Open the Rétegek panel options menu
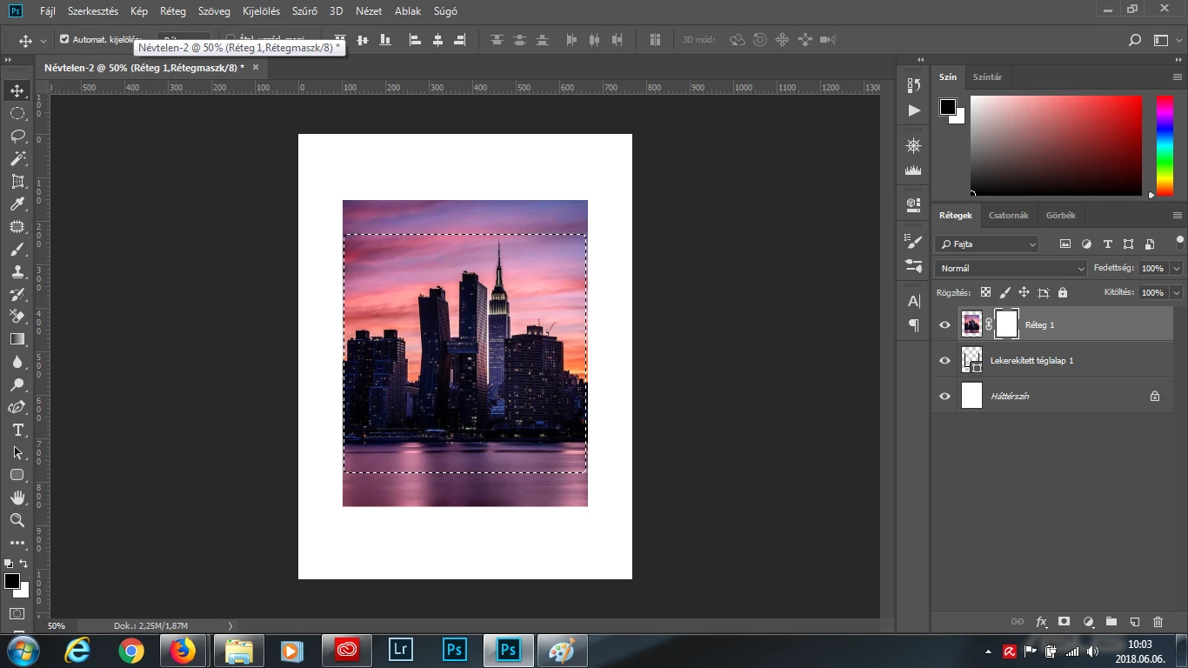1188x668 pixels. 1178,215
